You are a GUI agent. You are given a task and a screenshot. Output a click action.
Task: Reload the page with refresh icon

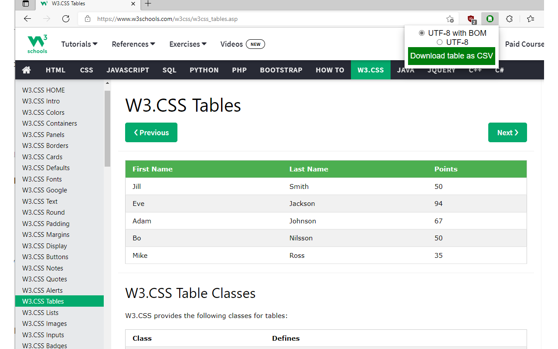pyautogui.click(x=66, y=19)
